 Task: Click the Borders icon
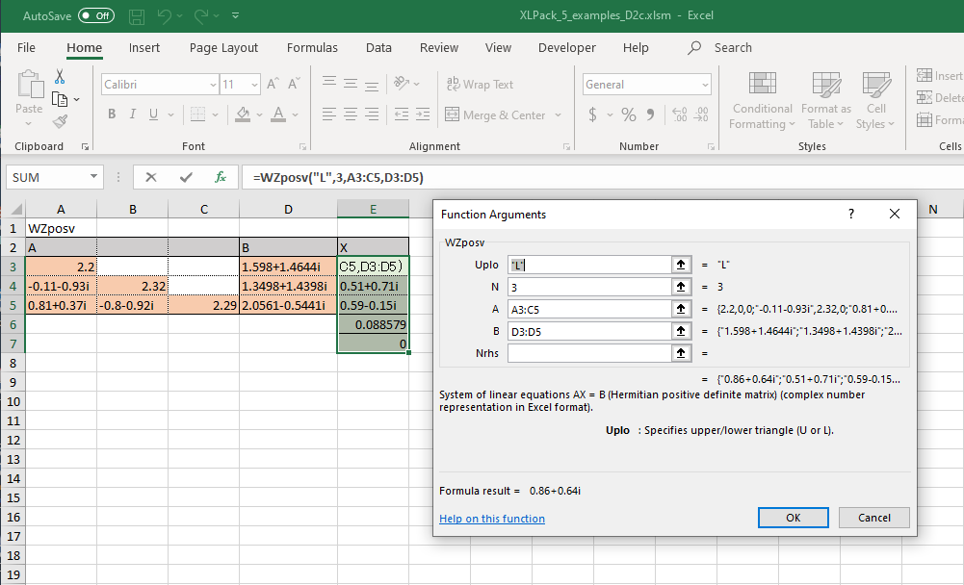coord(197,114)
